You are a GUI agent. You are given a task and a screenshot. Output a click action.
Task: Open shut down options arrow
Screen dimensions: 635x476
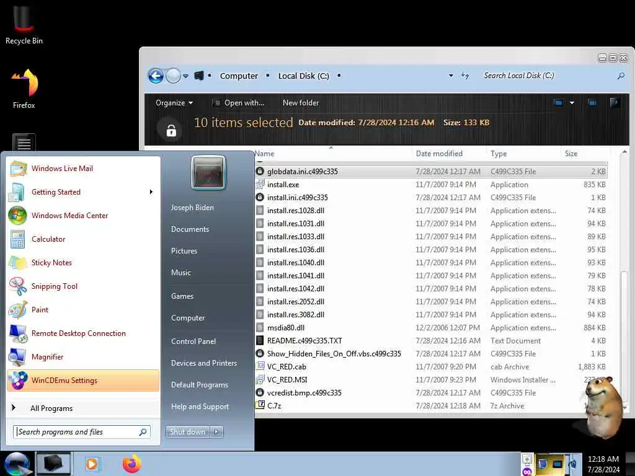click(x=216, y=432)
